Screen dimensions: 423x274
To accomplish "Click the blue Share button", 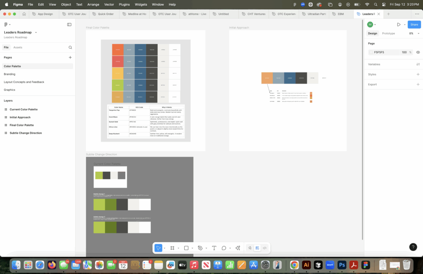I will pyautogui.click(x=414, y=25).
